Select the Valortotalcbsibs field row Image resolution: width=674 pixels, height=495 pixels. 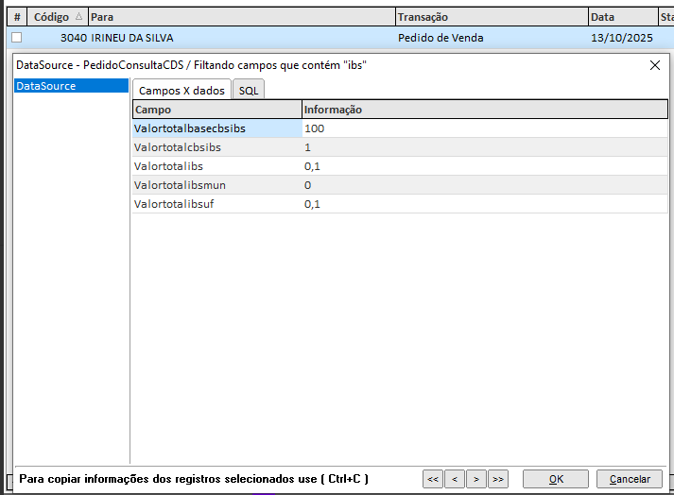(178, 147)
